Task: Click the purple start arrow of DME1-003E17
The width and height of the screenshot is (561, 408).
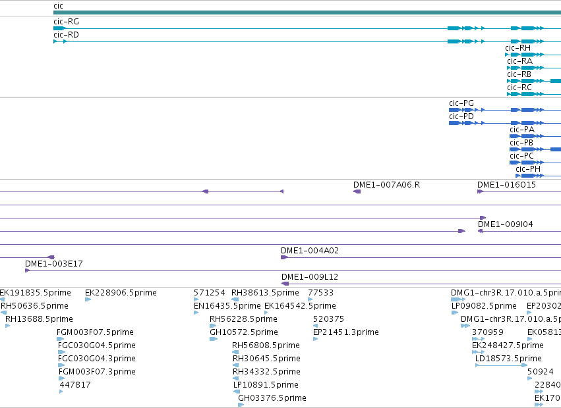Action: click(27, 270)
